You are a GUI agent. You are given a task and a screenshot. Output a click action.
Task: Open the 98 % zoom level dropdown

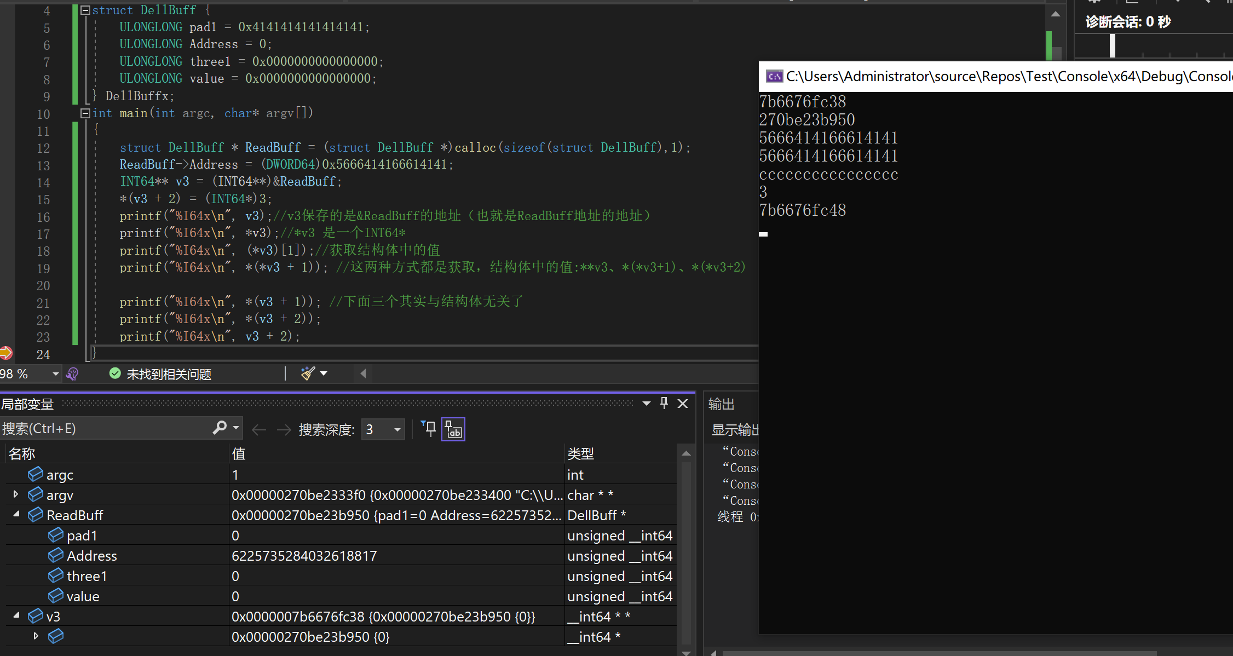55,374
